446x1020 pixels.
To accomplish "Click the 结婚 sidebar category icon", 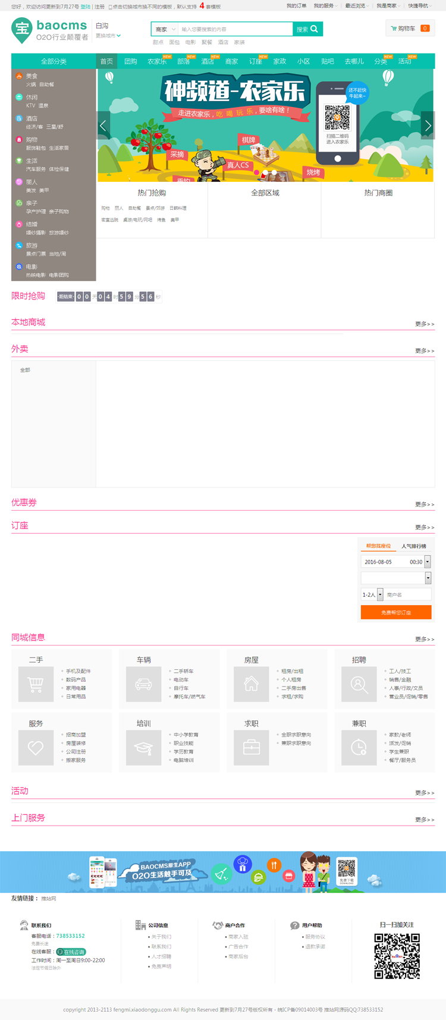I will [19, 224].
